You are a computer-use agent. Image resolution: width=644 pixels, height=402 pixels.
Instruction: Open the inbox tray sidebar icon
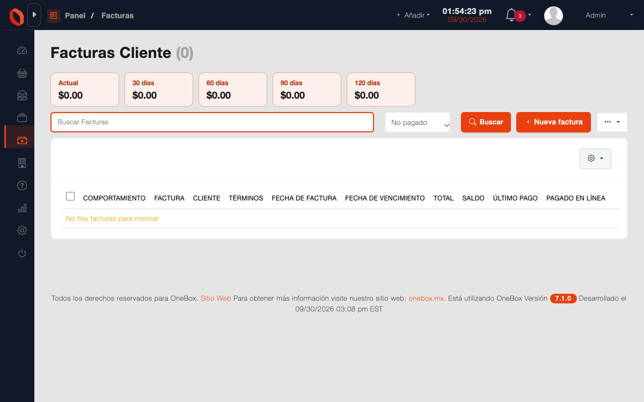22,96
